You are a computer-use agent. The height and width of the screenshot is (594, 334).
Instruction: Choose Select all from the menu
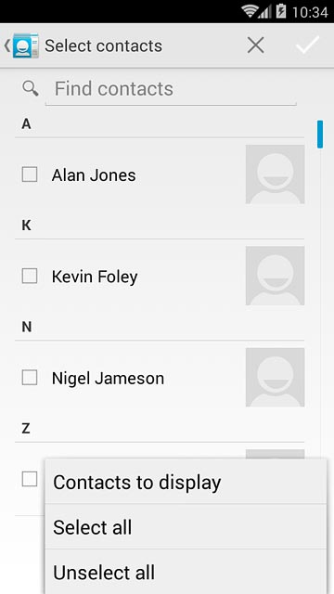tap(186, 526)
